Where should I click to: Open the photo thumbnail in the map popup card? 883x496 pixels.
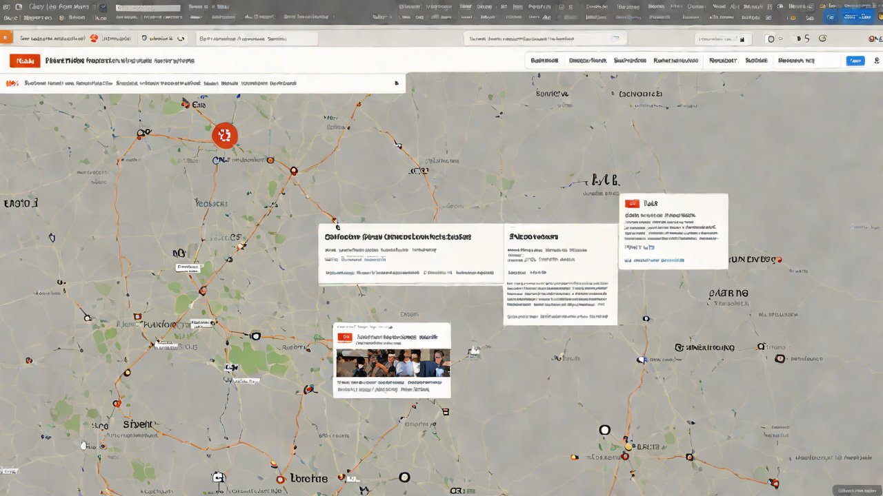coord(393,363)
